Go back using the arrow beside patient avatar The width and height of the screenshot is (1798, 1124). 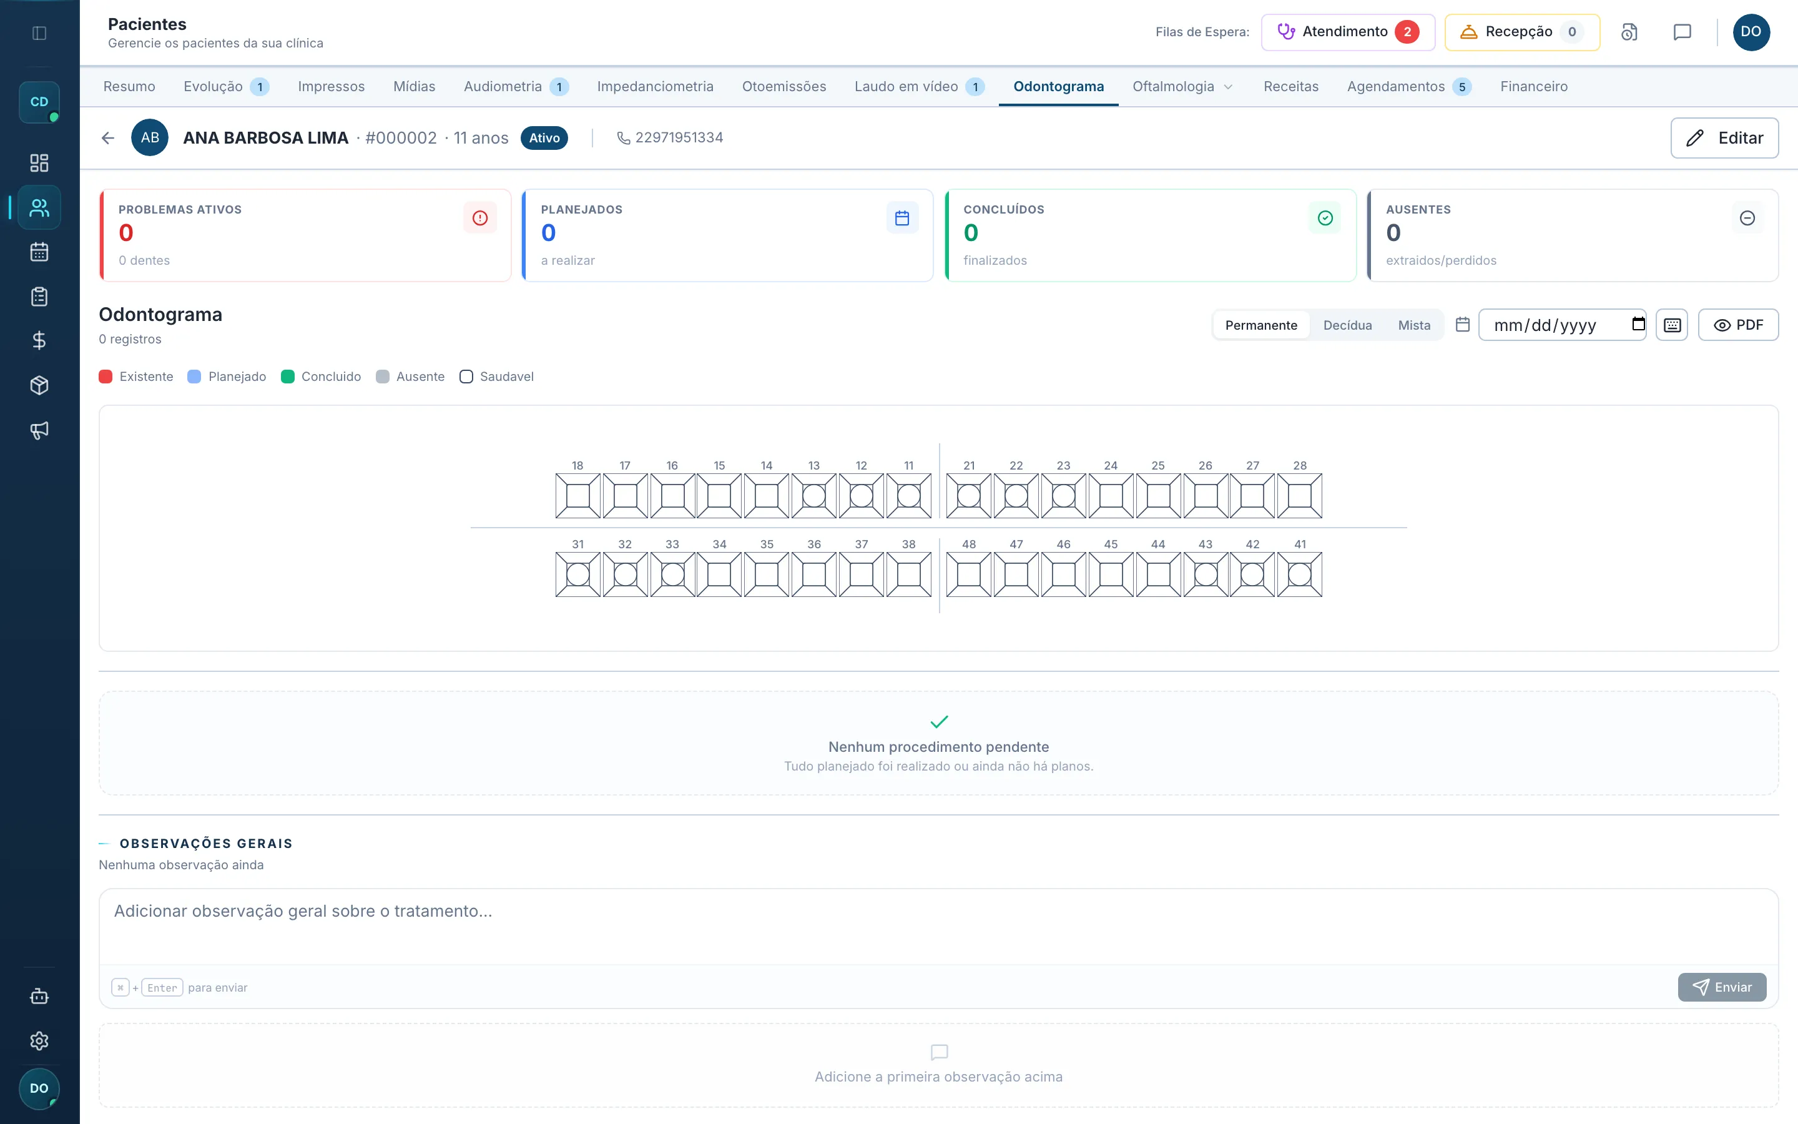coord(108,137)
